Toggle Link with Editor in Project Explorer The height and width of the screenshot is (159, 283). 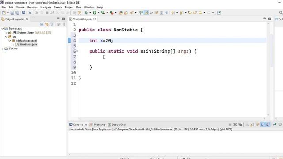tap(47, 24)
